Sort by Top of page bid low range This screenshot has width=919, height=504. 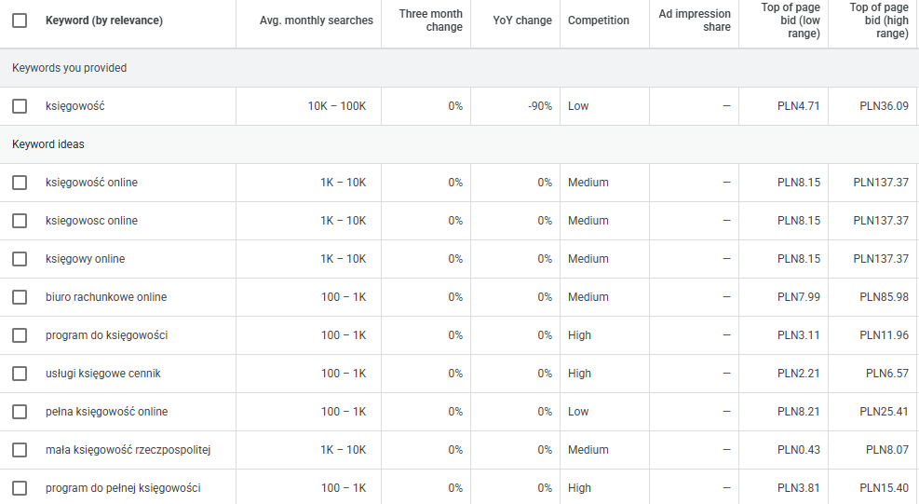(x=791, y=20)
